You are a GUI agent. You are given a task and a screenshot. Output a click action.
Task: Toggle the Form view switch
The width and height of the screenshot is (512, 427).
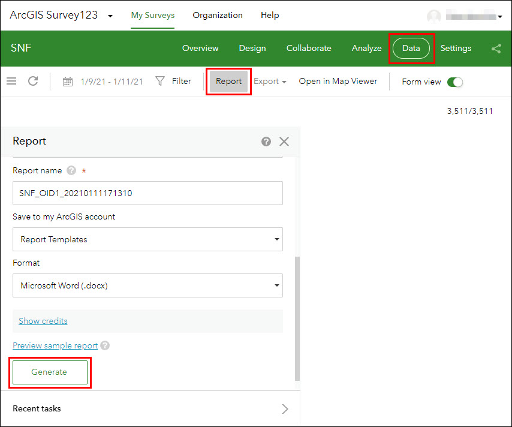455,82
